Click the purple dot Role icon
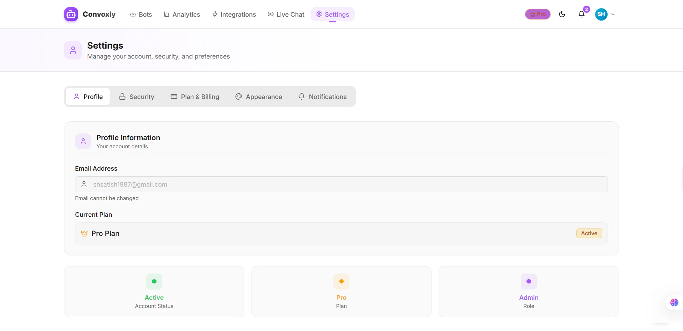This screenshot has width=683, height=331. [529, 281]
